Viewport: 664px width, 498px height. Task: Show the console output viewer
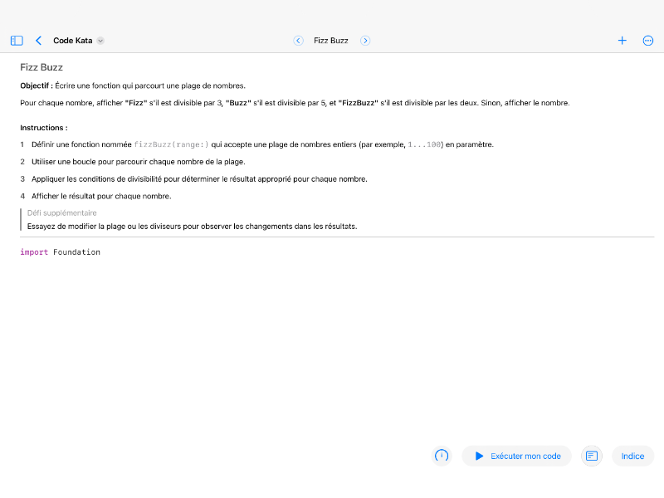(592, 456)
